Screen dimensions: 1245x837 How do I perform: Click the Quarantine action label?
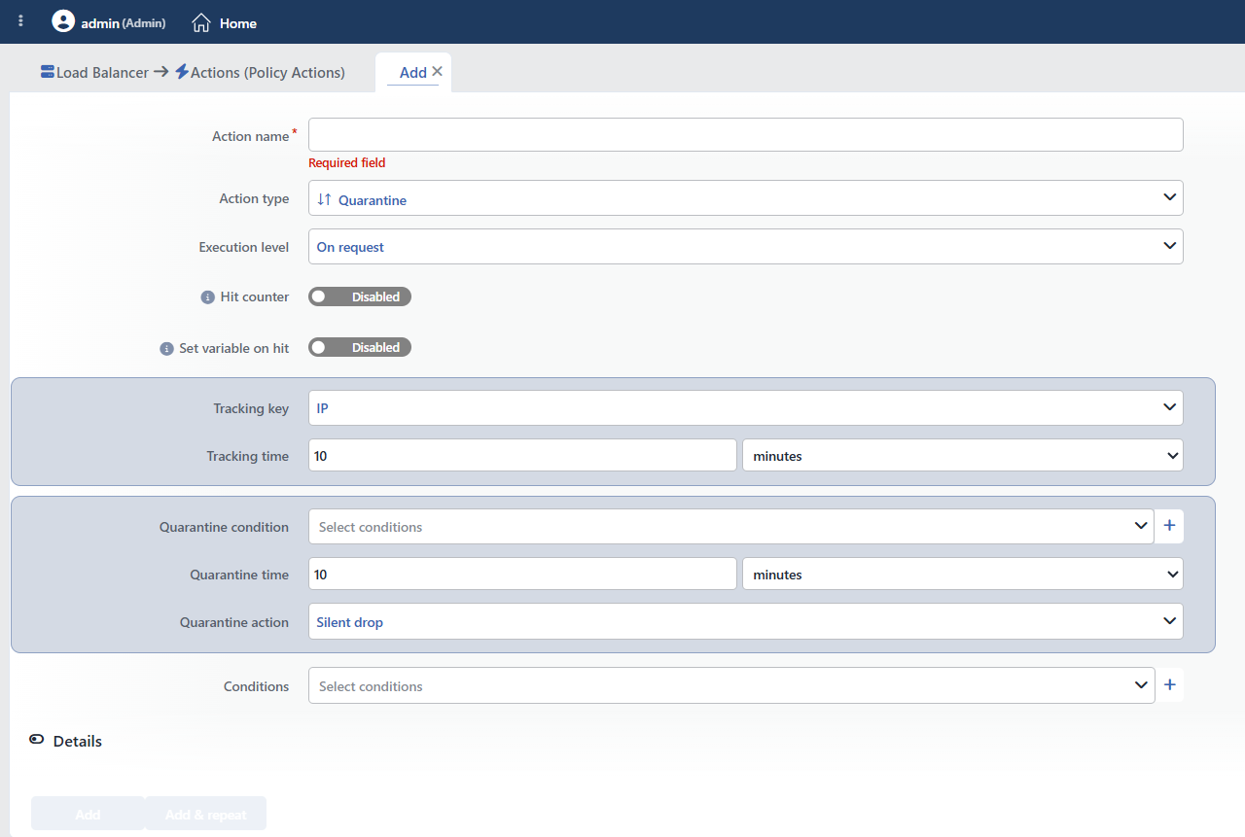point(234,622)
